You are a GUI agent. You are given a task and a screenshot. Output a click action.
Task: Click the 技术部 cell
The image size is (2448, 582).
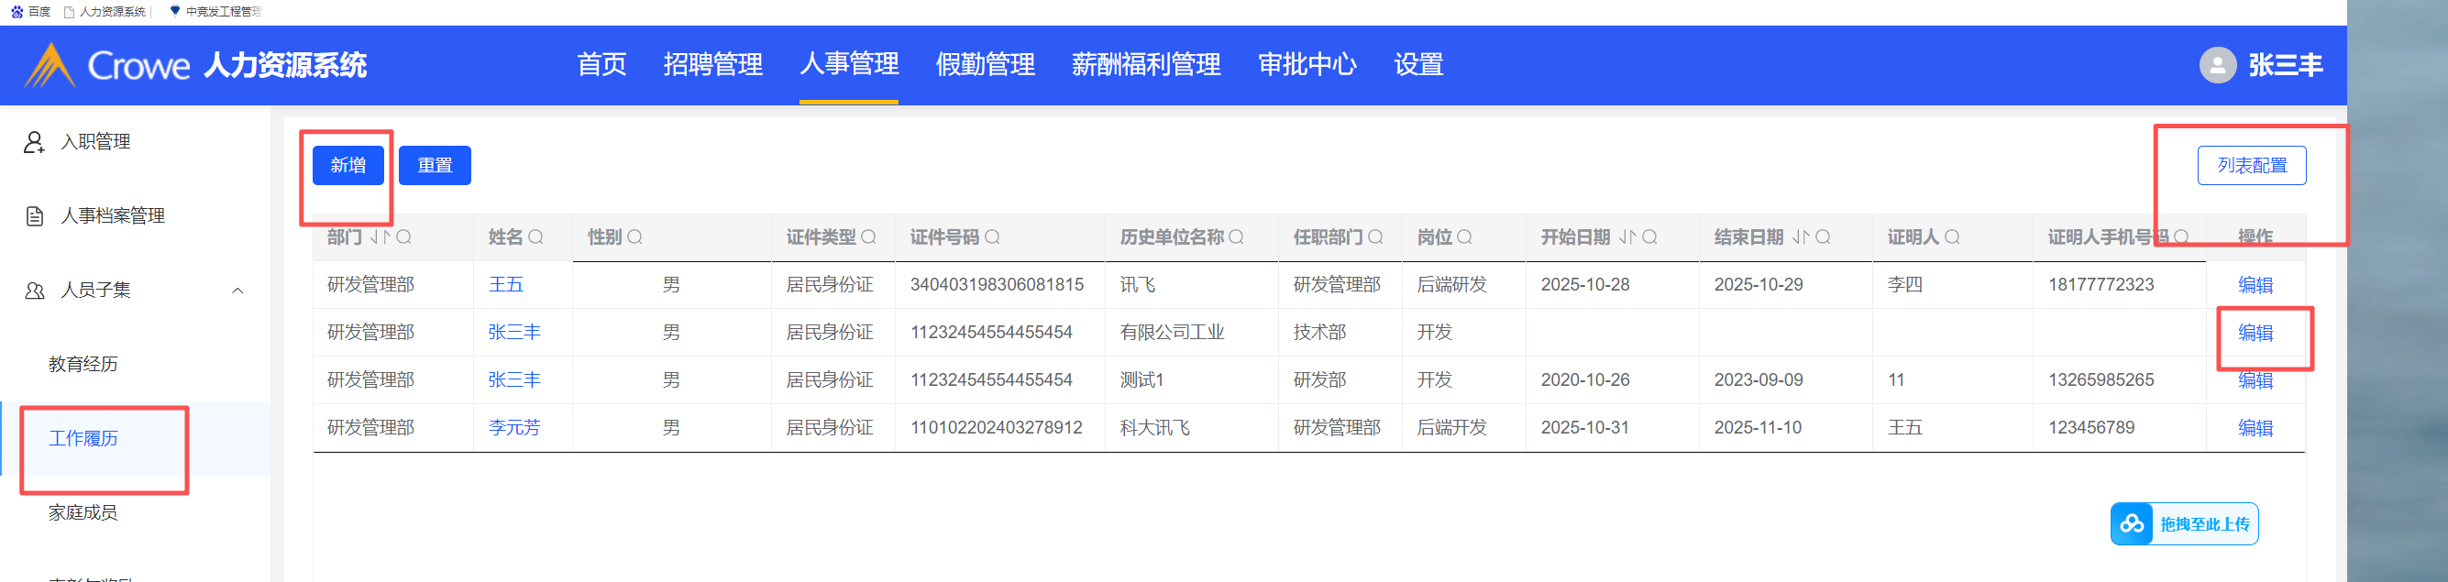1319,333
